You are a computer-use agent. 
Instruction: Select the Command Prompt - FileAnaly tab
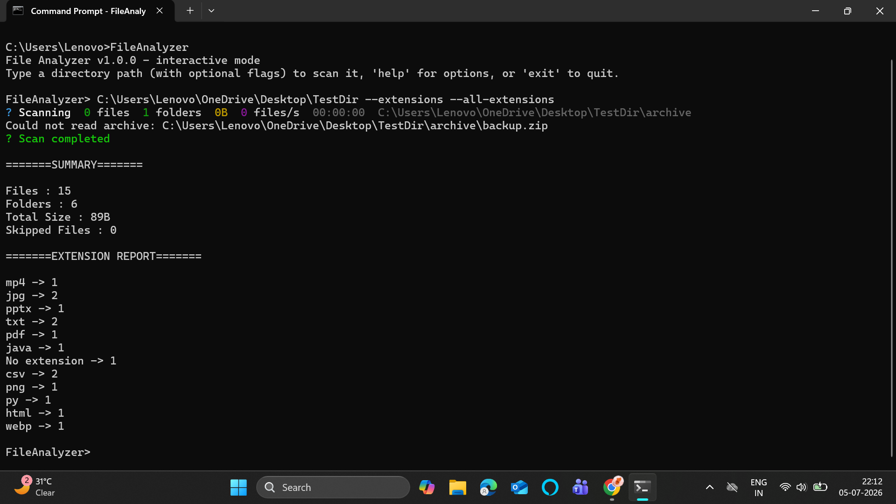coord(91,11)
